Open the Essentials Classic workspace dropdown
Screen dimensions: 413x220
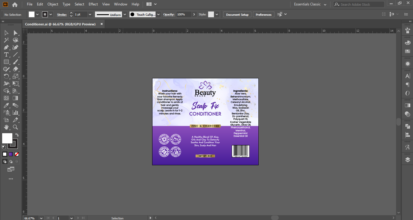310,5
